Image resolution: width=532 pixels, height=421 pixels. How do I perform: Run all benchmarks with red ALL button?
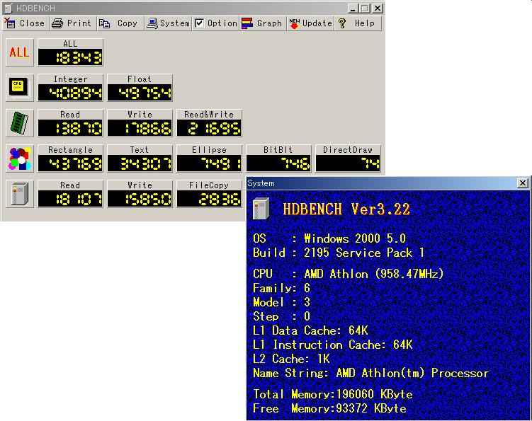point(20,52)
